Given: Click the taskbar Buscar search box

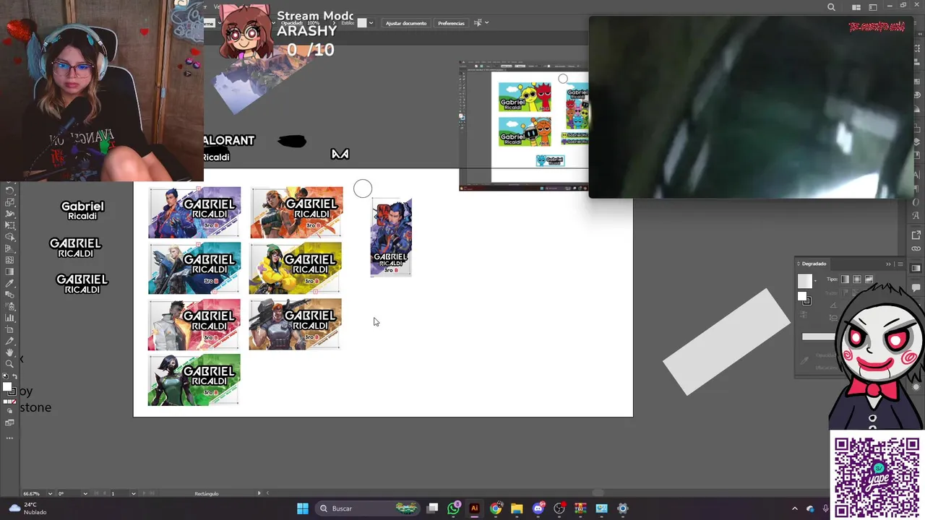Looking at the screenshot, I should pyautogui.click(x=369, y=508).
